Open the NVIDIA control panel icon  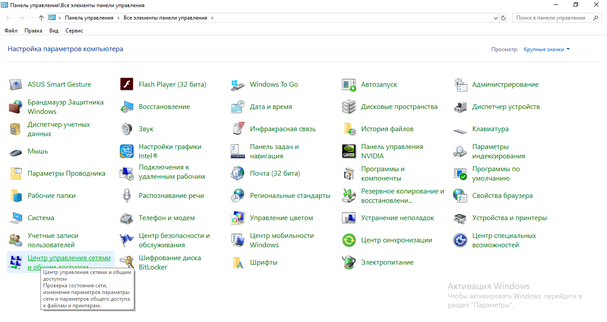click(x=349, y=151)
